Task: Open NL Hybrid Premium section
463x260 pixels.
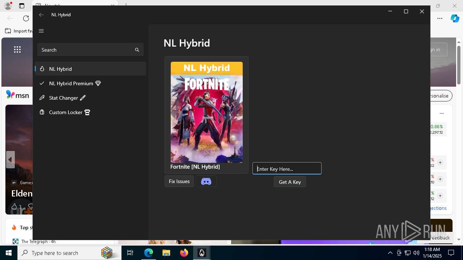Action: 90,83
